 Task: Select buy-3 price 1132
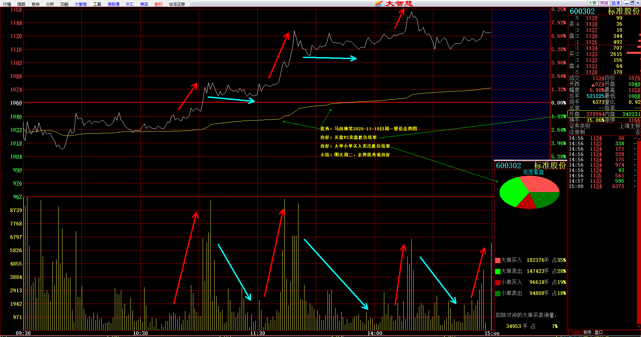[592, 60]
